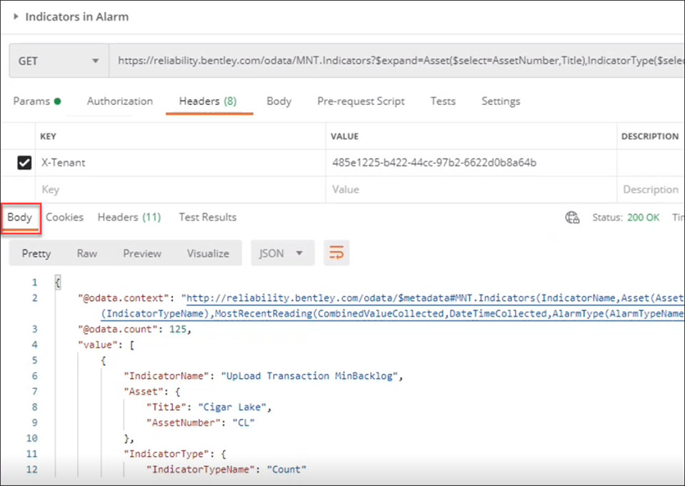Select the Preview response view
This screenshot has width=685, height=486.
coord(141,253)
